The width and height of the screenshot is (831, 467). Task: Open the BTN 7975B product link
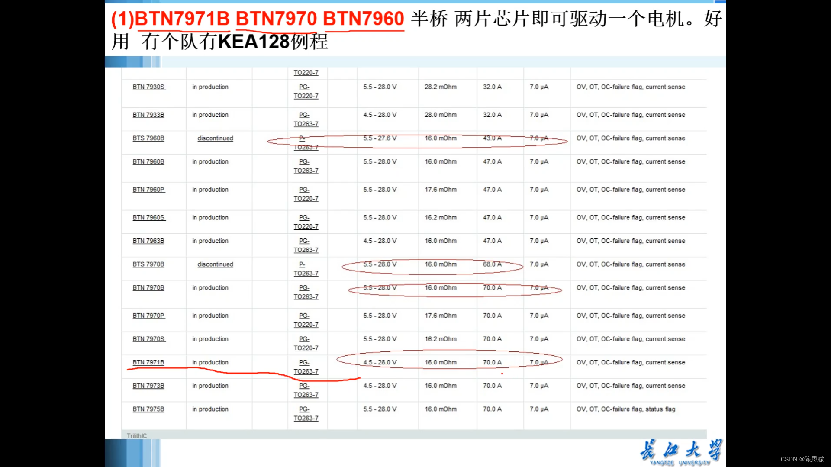[x=148, y=409]
